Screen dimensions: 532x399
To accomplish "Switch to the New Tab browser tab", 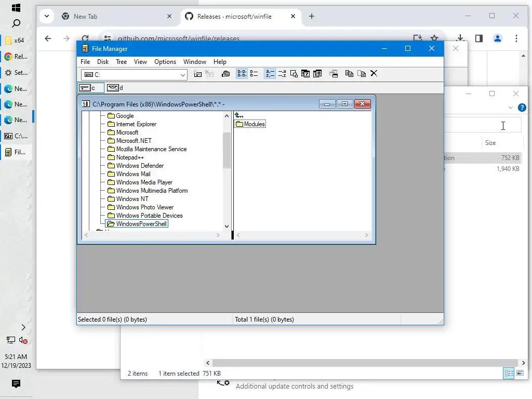I will [x=117, y=16].
